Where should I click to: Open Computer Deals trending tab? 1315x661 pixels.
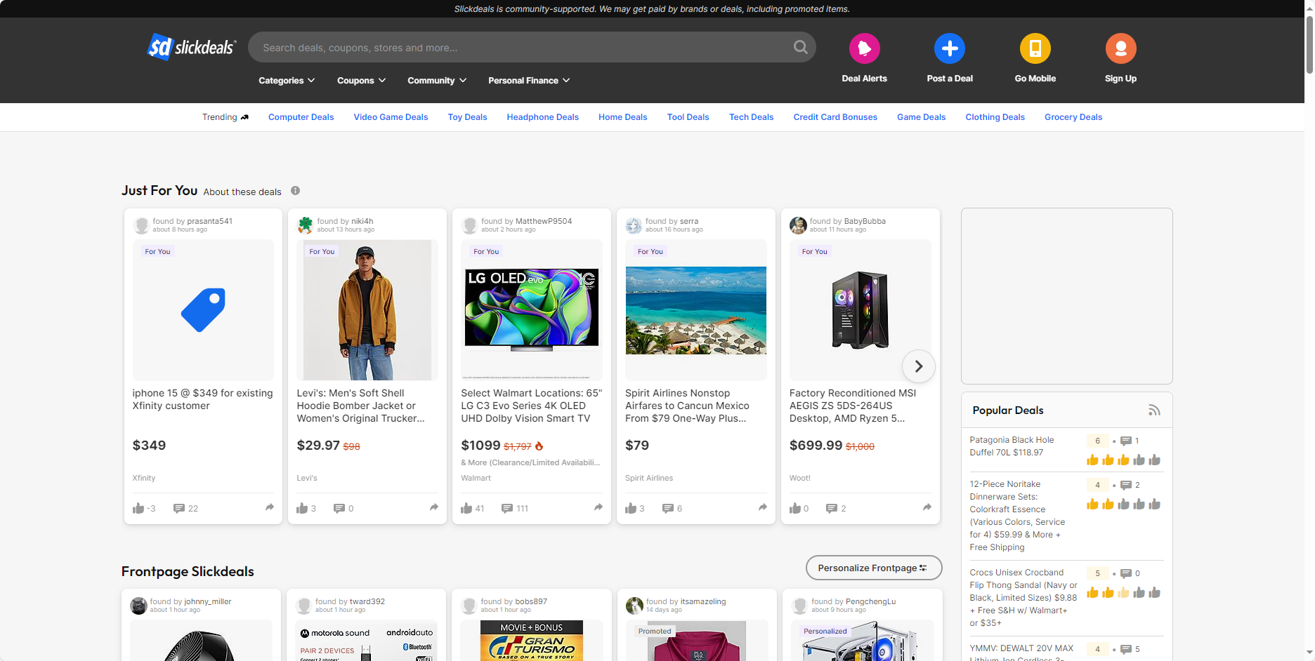coord(301,117)
